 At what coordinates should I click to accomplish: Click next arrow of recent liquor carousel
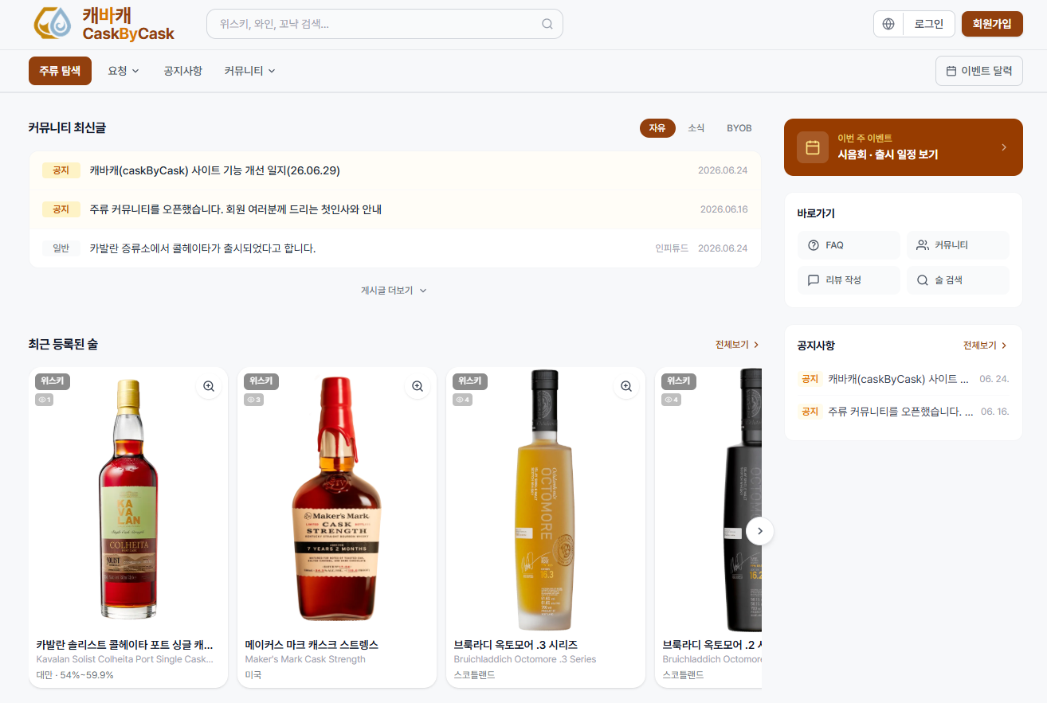pos(760,530)
